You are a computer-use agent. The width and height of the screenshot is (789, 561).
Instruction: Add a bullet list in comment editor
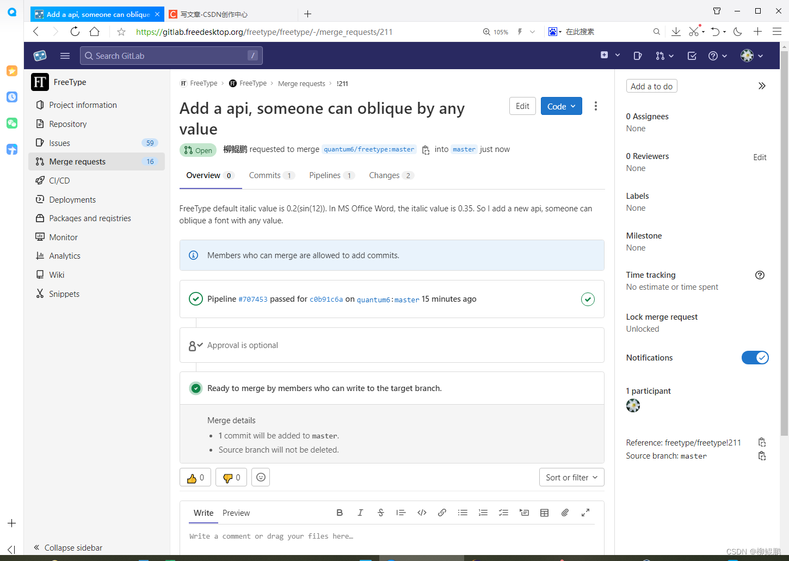(x=463, y=513)
